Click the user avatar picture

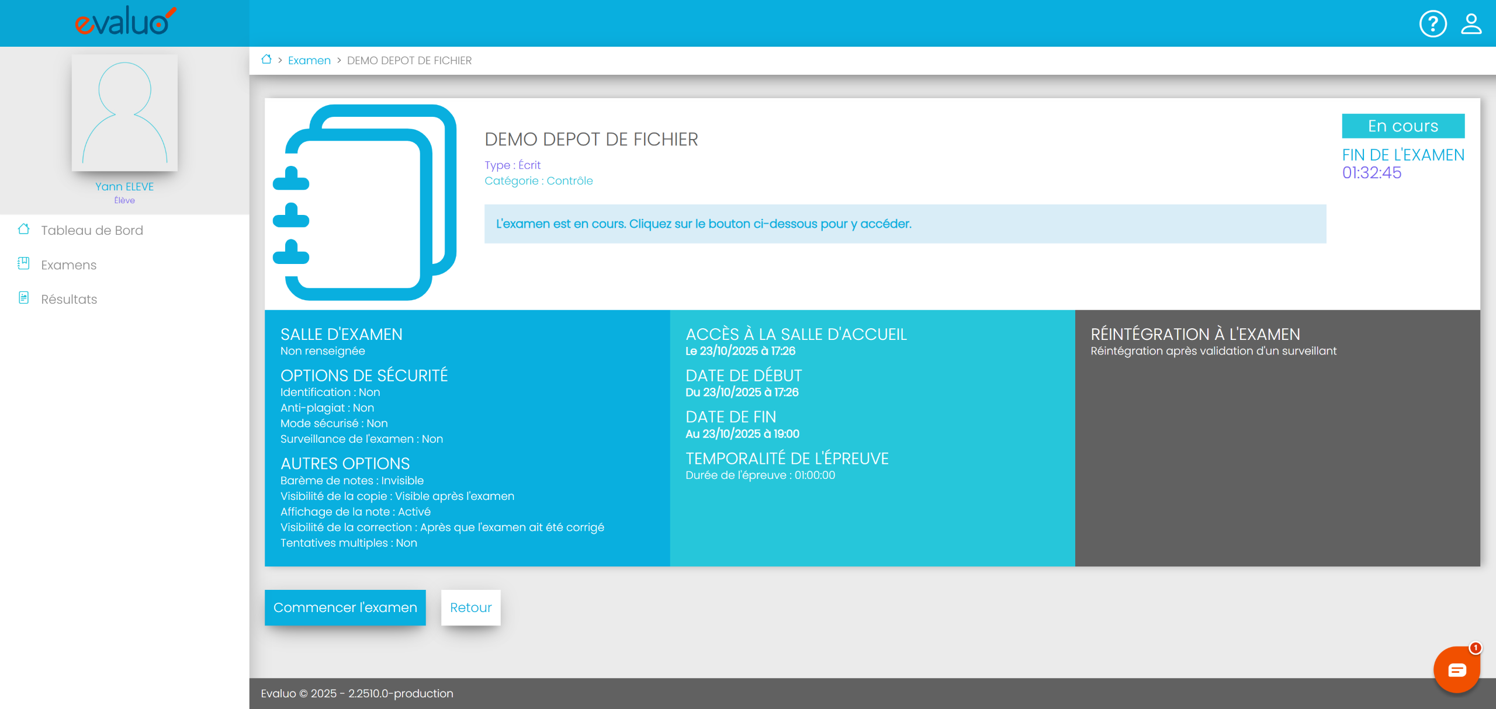click(x=124, y=113)
